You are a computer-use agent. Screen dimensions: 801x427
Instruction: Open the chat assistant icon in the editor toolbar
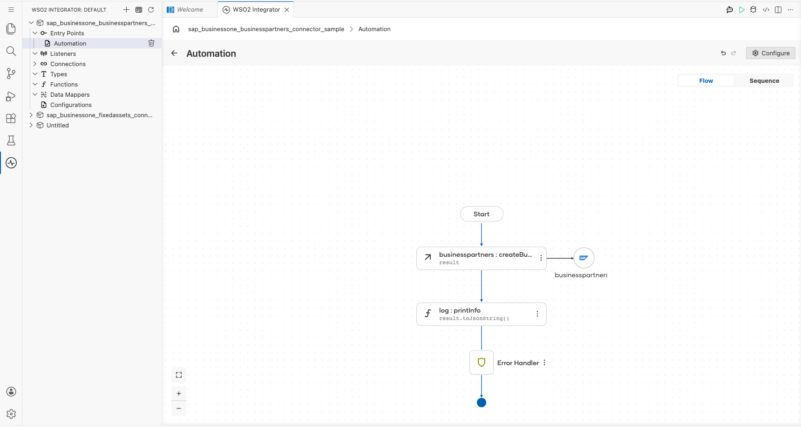(x=730, y=9)
